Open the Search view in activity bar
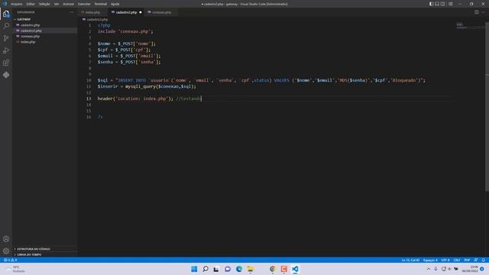 pyautogui.click(x=6, y=25)
